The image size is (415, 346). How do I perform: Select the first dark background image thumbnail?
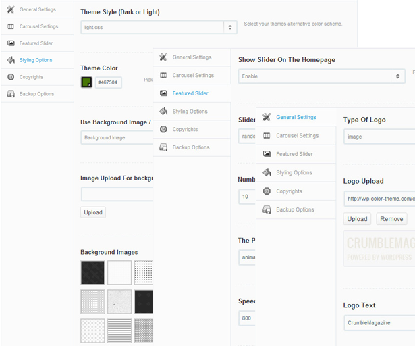pyautogui.click(x=92, y=273)
